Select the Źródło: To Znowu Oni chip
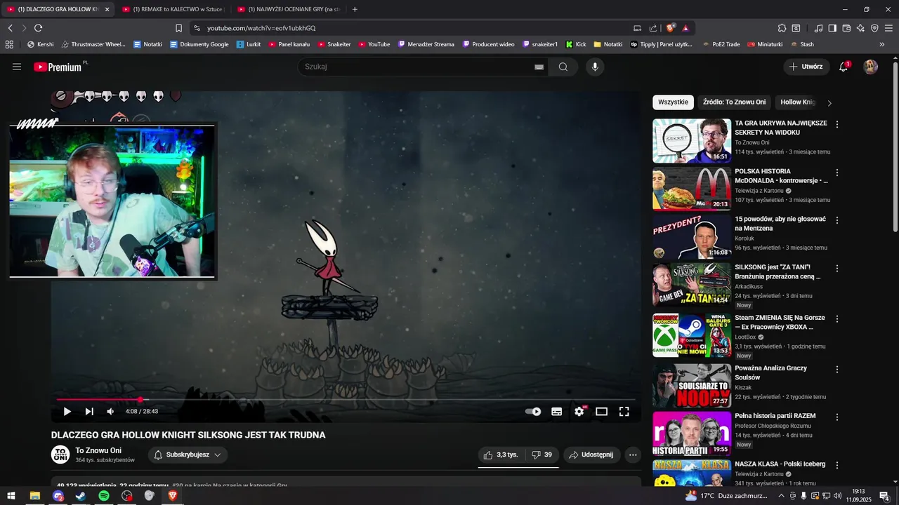 click(x=734, y=102)
